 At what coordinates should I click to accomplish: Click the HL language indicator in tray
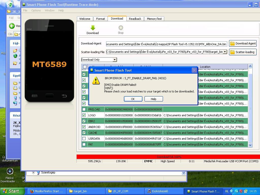pyautogui.click(x=227, y=191)
